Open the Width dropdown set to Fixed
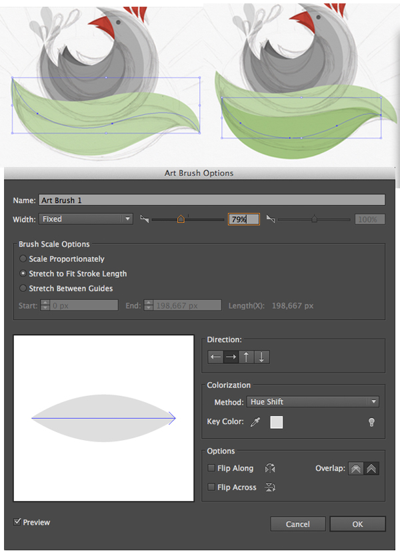Screen dimensions: 400x557 coord(85,218)
